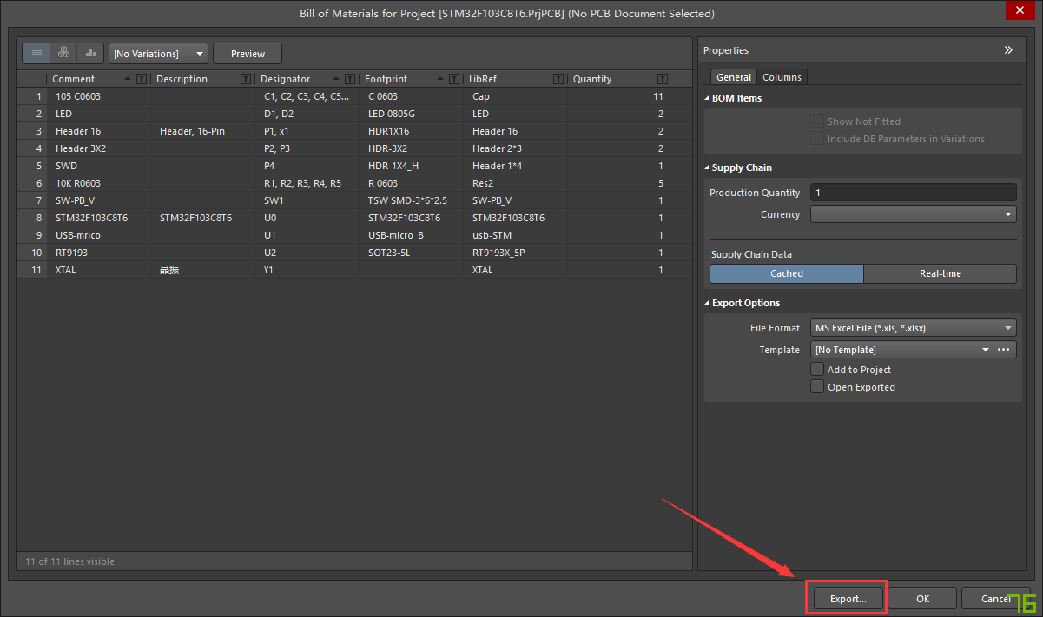The image size is (1043, 617).
Task: Collapse the Export Options section
Action: 707,303
